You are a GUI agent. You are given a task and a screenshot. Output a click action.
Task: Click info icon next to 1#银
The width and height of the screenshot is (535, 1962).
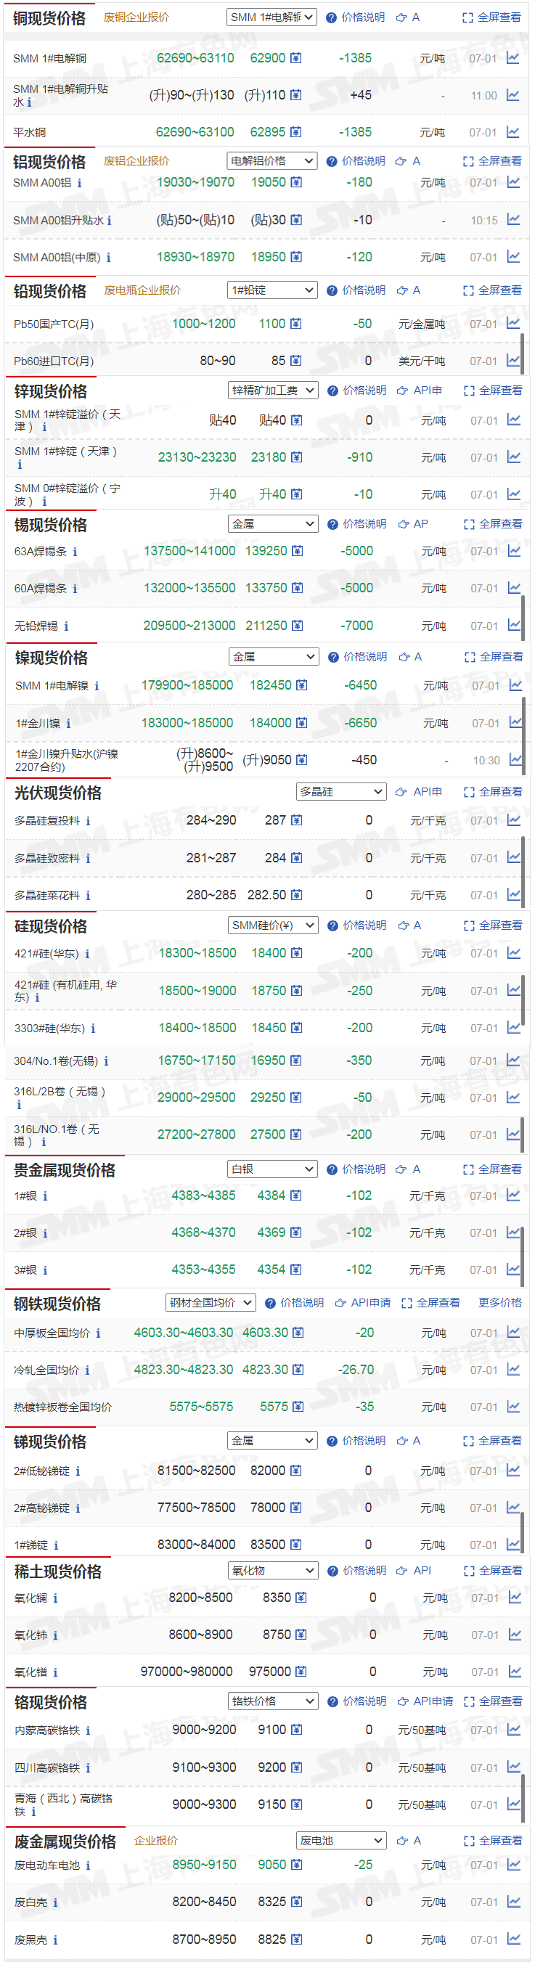tap(45, 1195)
